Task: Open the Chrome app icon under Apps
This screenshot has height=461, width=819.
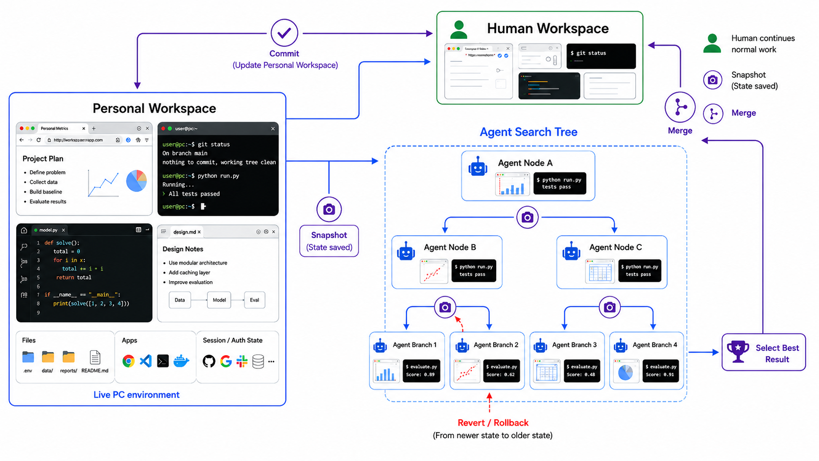Action: tap(128, 361)
